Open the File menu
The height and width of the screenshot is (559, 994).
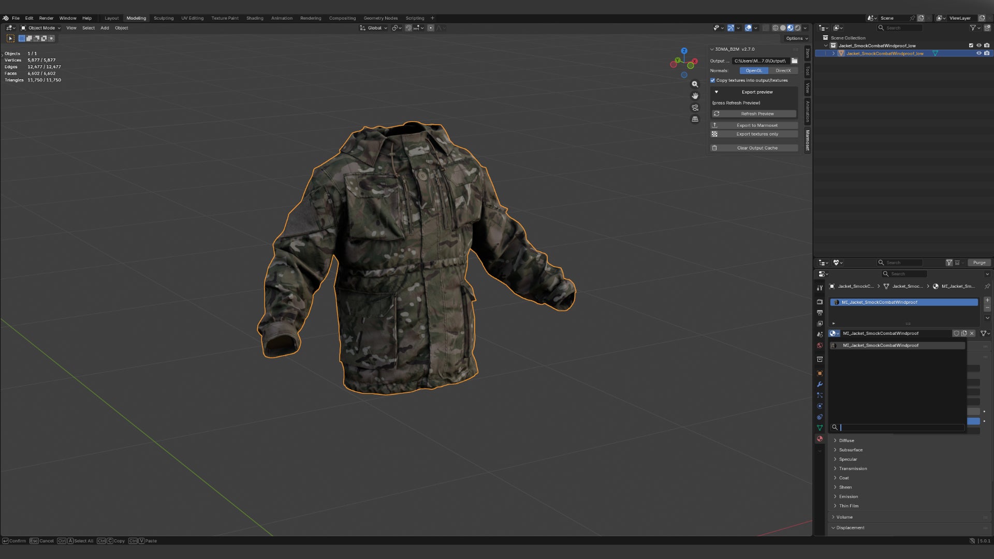[x=16, y=18]
